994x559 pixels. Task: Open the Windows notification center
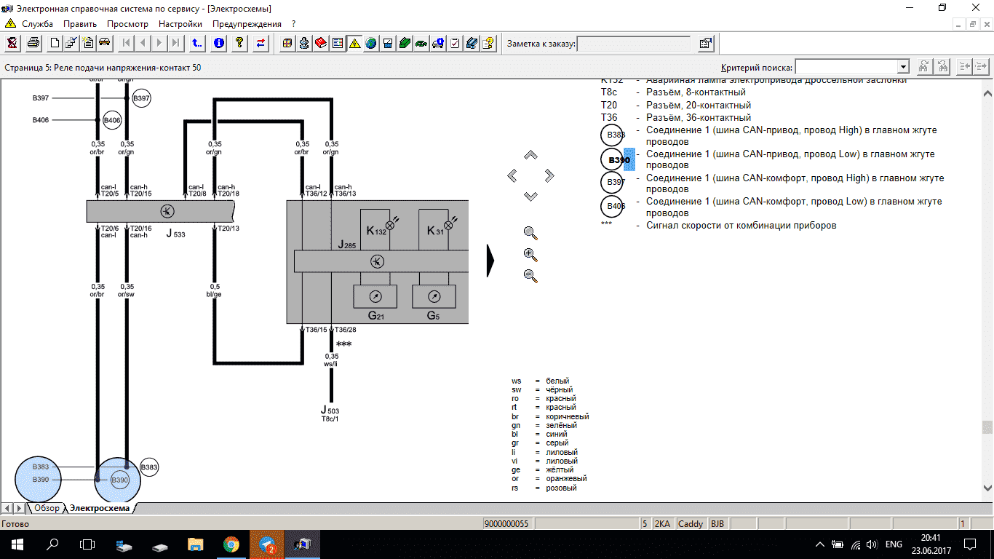point(969,544)
